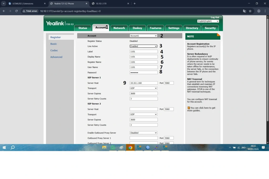
Task: Click the Chrome icon in the taskbar
Action: point(130,148)
